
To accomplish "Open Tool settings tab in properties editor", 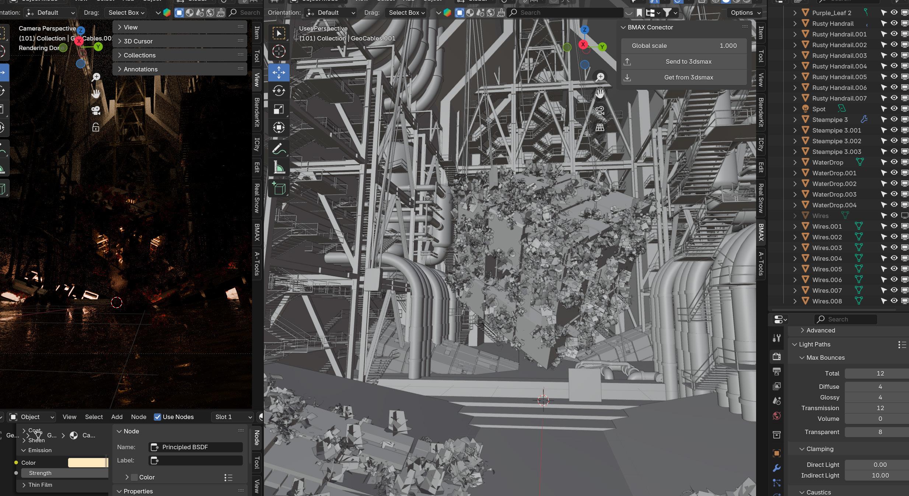I will (777, 338).
